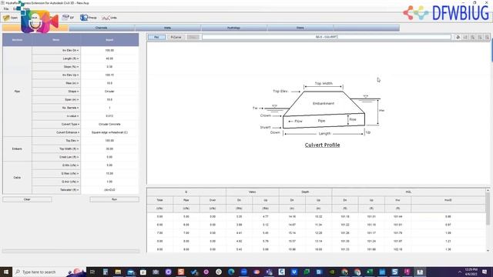The height and width of the screenshot is (277, 493).
Task: Select the Plot view button
Action: [156, 37]
